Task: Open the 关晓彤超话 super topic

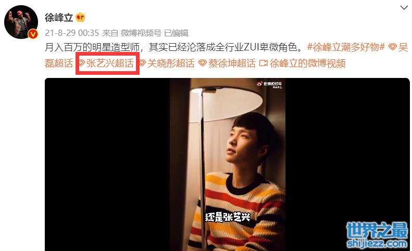Action: click(171, 63)
